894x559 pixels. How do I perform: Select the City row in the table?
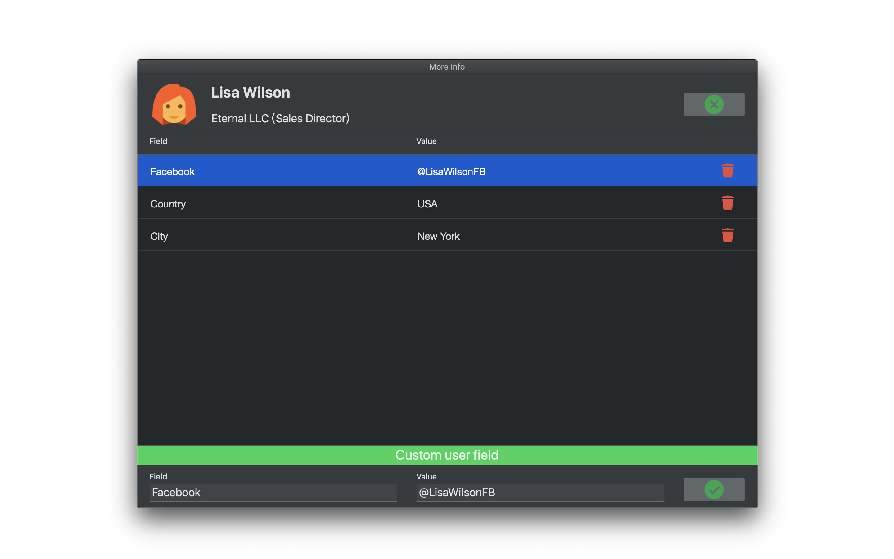tap(447, 235)
